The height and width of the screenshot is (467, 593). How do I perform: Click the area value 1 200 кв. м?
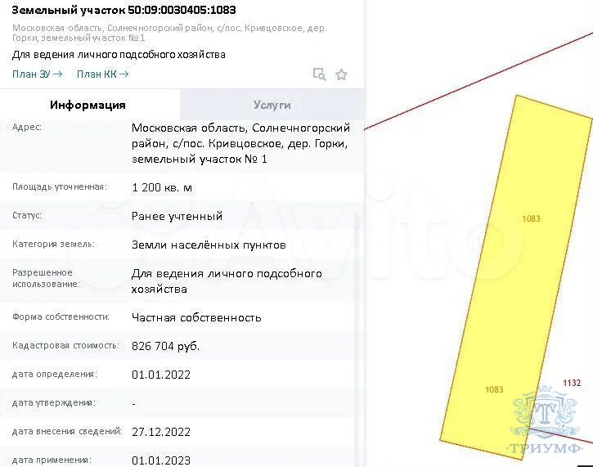pos(162,187)
